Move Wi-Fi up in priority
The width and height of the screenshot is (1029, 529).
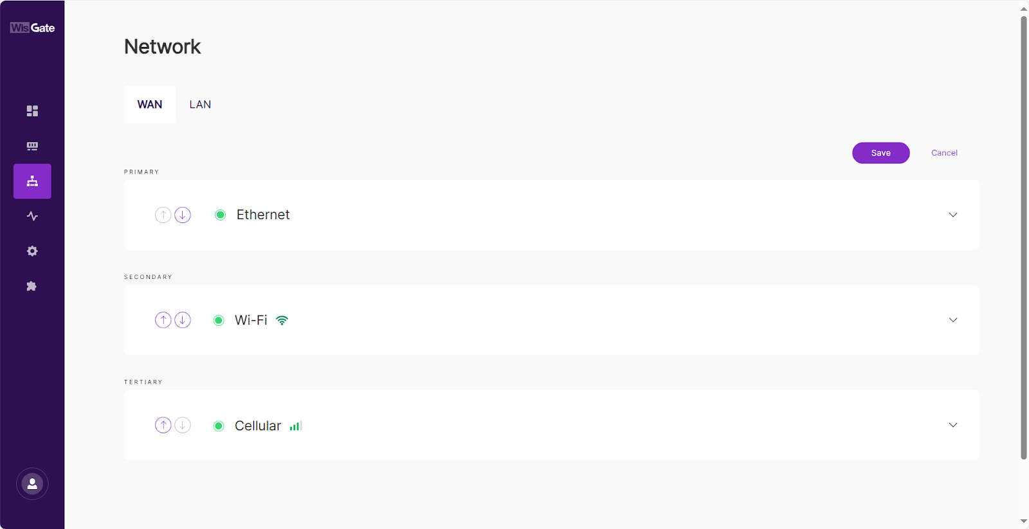[163, 320]
